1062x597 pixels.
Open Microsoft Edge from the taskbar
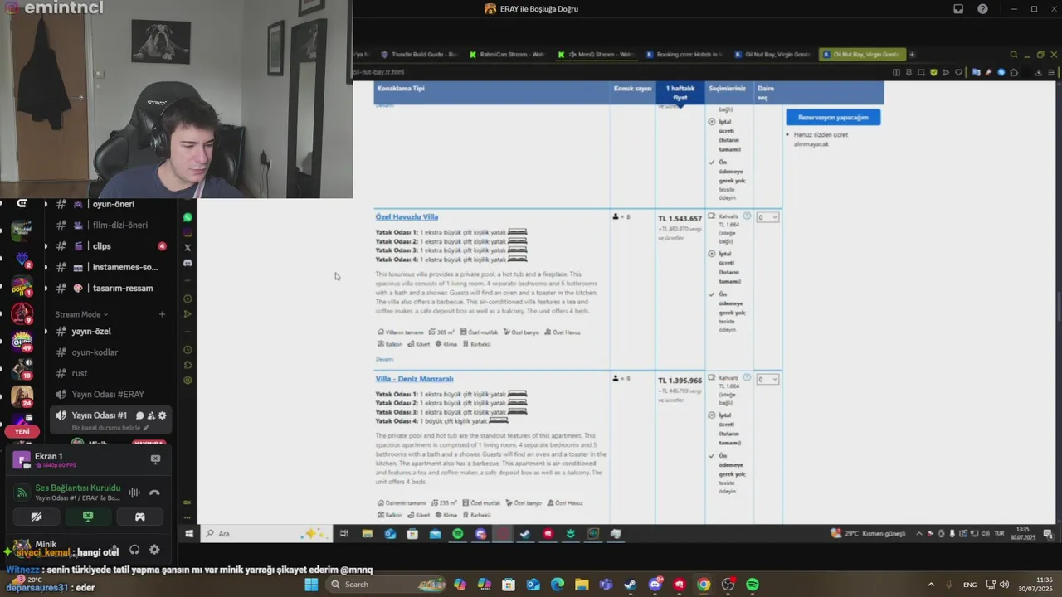coord(558,585)
